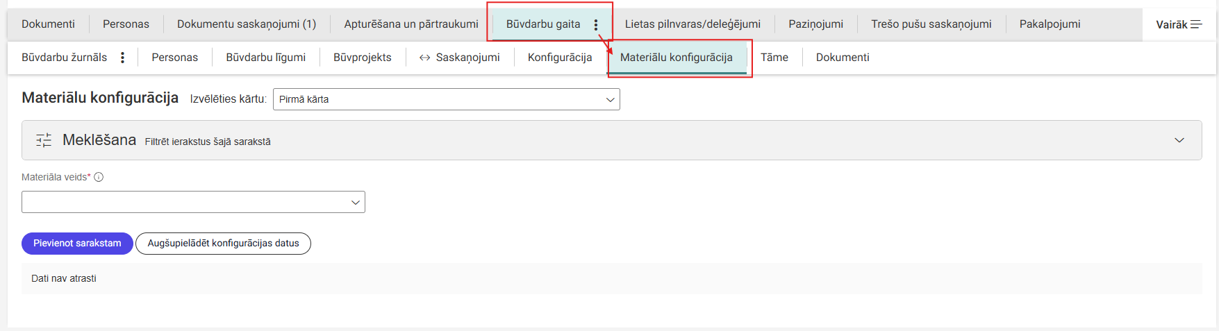The image size is (1219, 331).
Task: Open Dokumentu saskaņojumi (1) tab
Action: [x=247, y=24]
